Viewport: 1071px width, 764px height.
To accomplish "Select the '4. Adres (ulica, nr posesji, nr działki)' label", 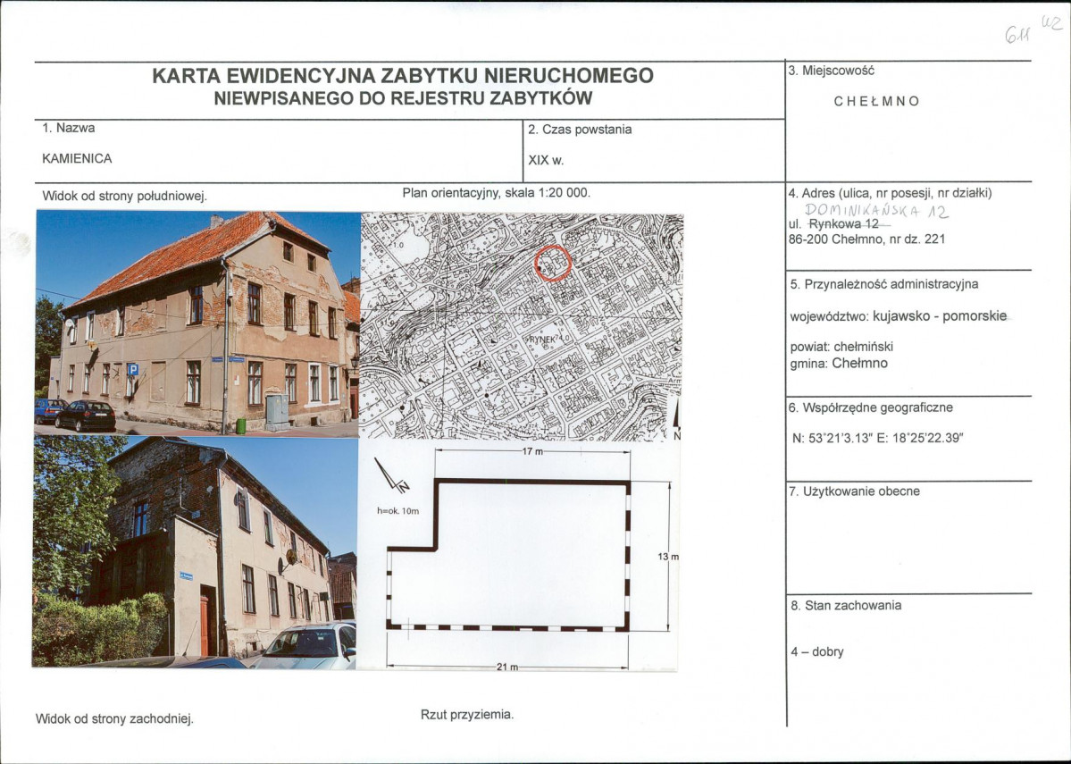I will coord(890,193).
